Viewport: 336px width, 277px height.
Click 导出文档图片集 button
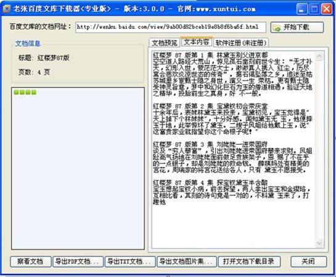(x=187, y=262)
